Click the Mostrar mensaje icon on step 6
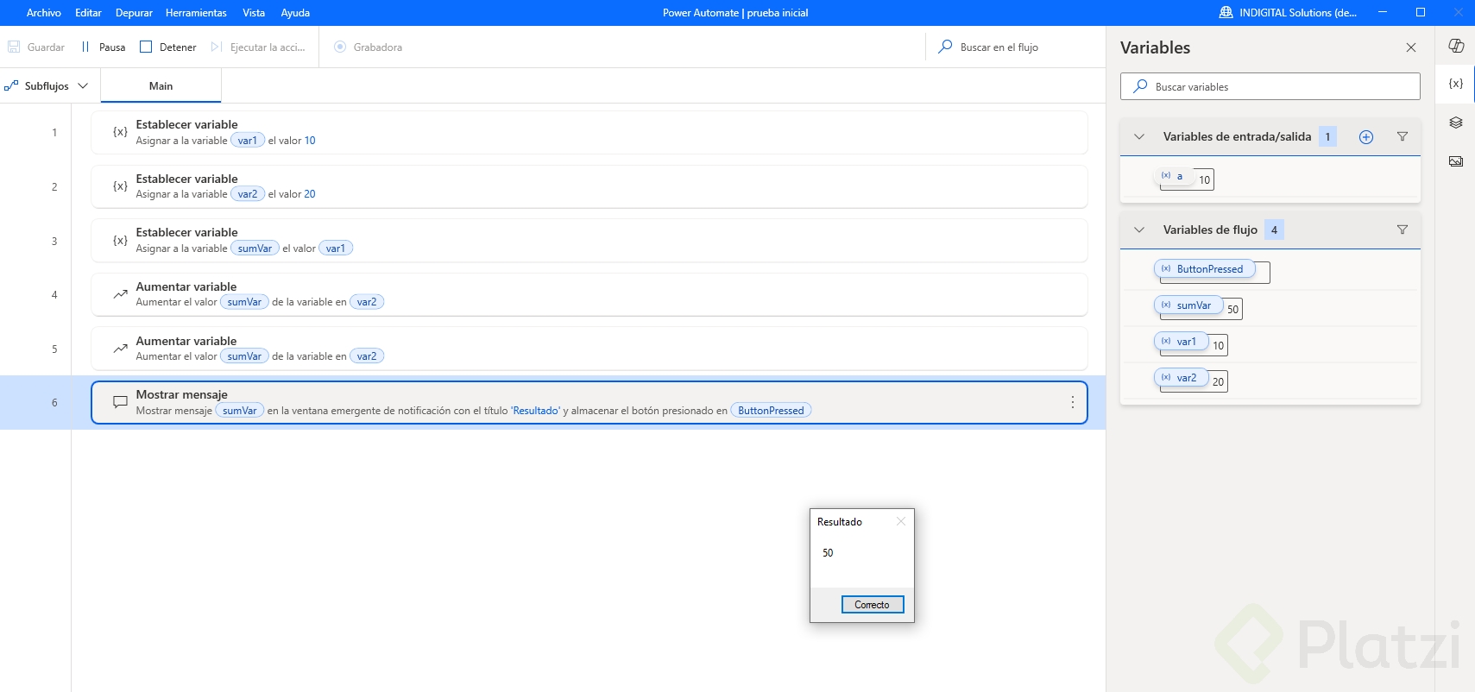The height and width of the screenshot is (692, 1475). coord(120,402)
